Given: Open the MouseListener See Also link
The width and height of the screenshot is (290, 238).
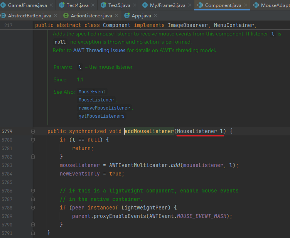Looking at the screenshot, I should point(96,100).
